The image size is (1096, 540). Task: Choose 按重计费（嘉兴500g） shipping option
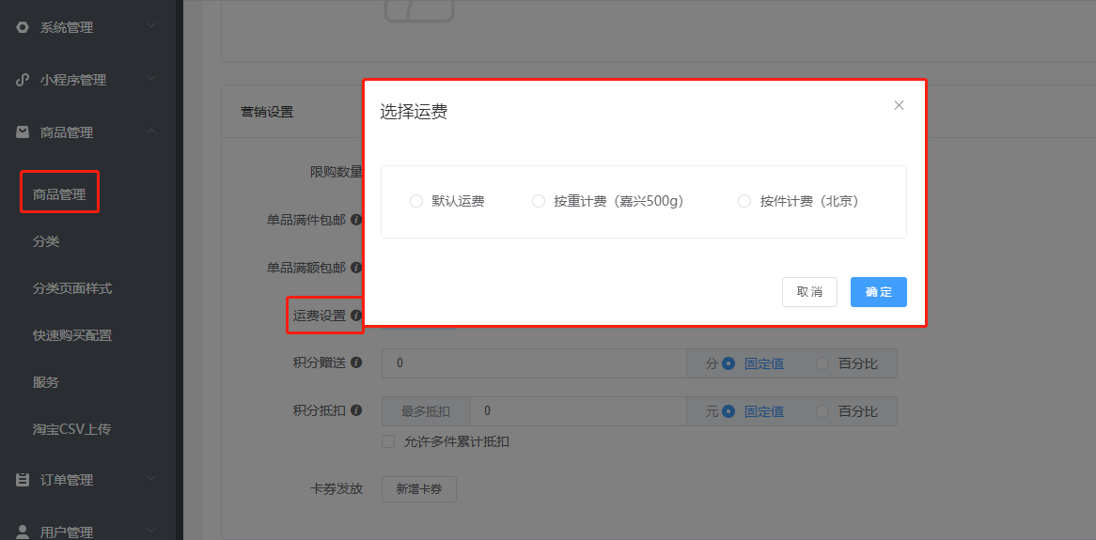point(539,201)
